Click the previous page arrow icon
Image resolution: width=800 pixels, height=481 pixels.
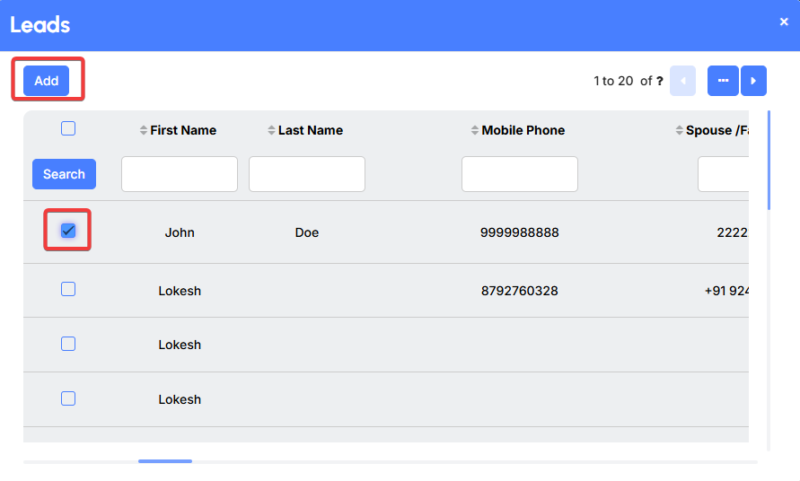(682, 81)
